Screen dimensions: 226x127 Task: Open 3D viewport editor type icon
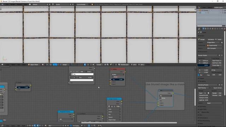pos(2,65)
